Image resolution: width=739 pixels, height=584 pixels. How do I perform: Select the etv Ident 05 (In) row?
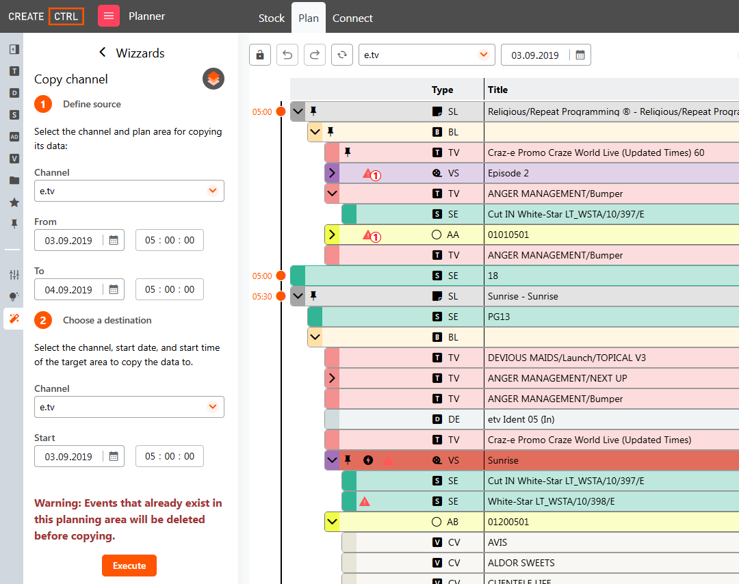coord(532,419)
